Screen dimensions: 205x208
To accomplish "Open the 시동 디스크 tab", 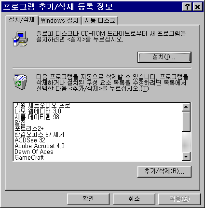I will [100, 21].
